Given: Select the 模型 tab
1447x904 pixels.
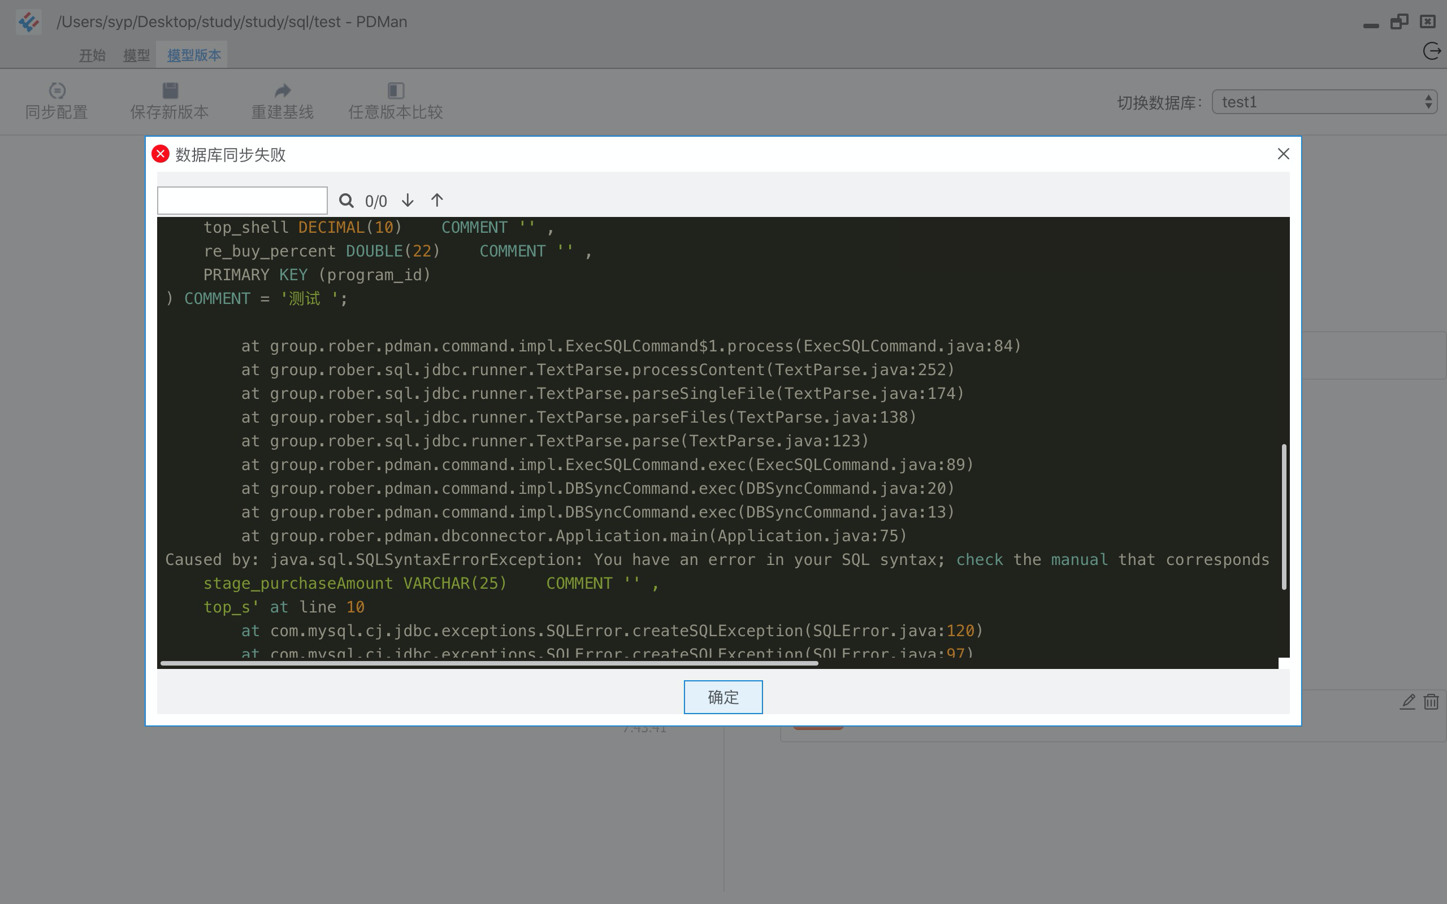Looking at the screenshot, I should click(136, 54).
